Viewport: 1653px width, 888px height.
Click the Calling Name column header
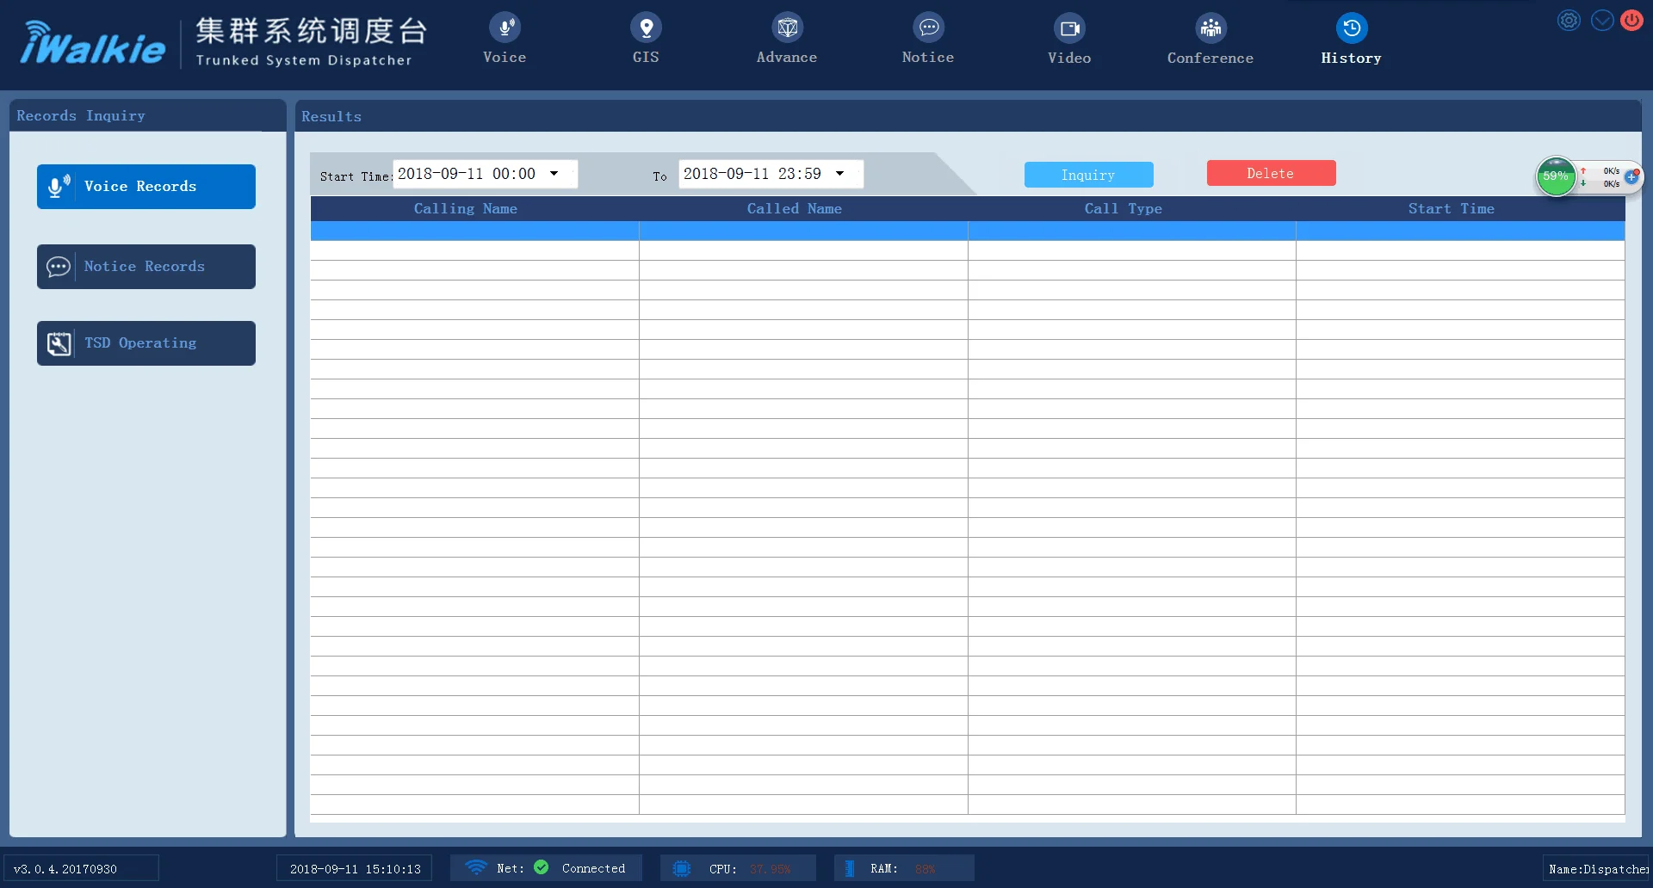pyautogui.click(x=466, y=209)
